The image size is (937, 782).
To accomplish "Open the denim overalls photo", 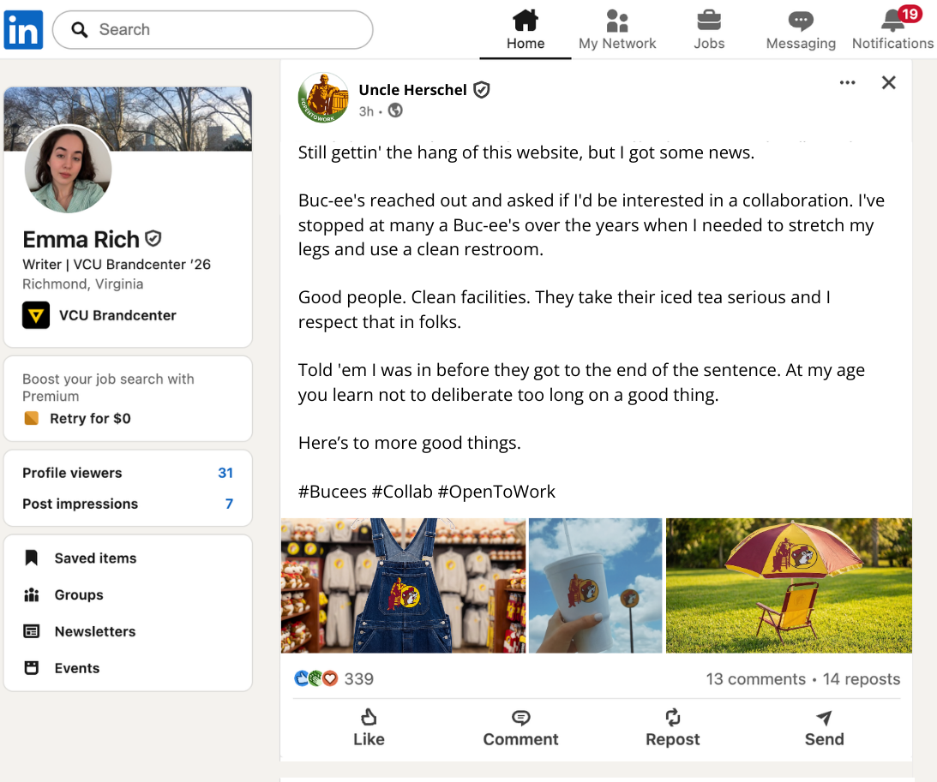I will point(404,585).
